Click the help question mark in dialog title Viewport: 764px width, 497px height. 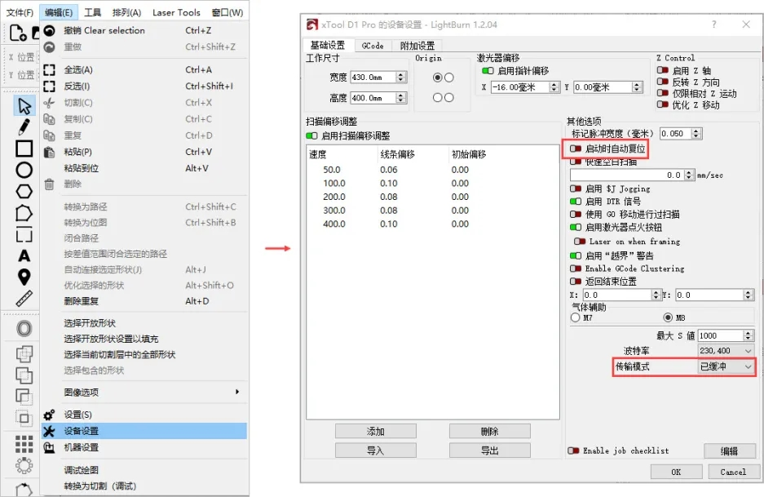click(x=713, y=24)
